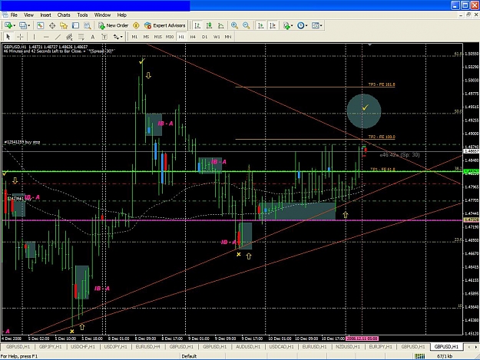Select the H1 timeframe button
This screenshot has width=480, height=360.
[x=181, y=37]
